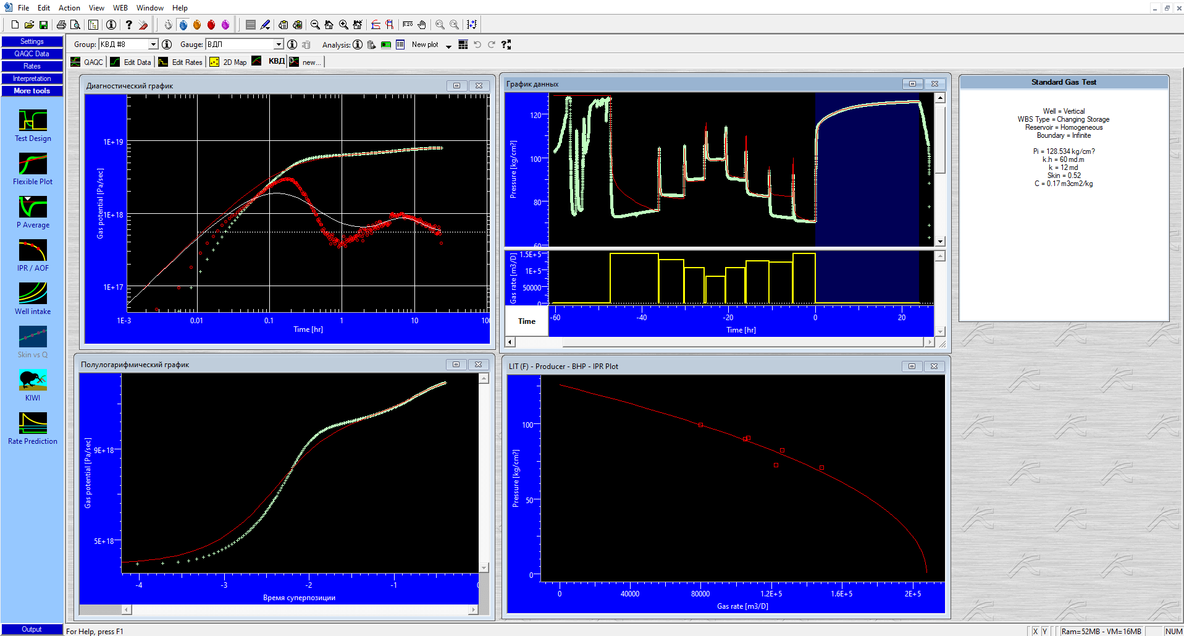Open the File menu

(x=23, y=8)
